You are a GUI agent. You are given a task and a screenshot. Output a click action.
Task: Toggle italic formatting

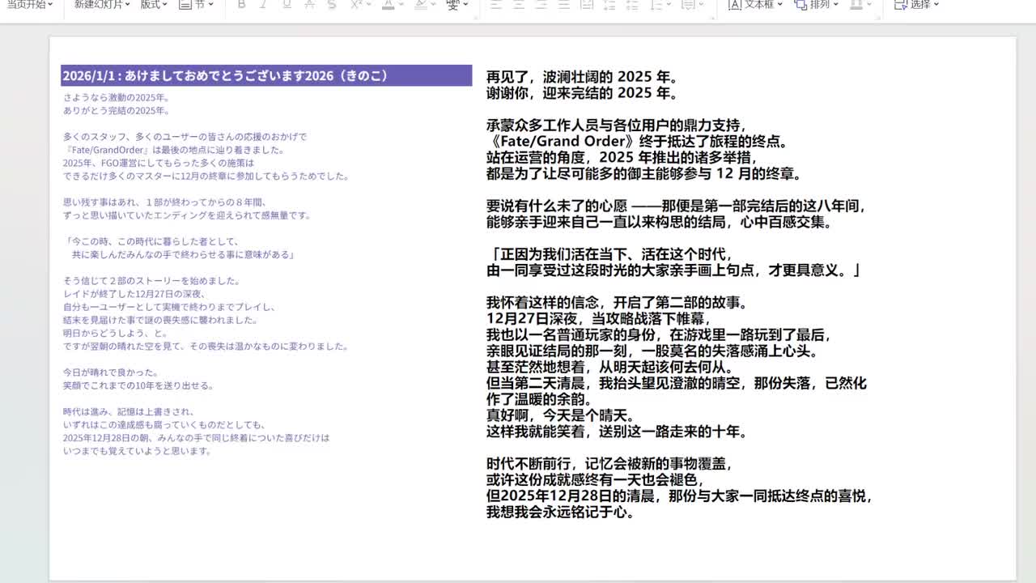263,4
